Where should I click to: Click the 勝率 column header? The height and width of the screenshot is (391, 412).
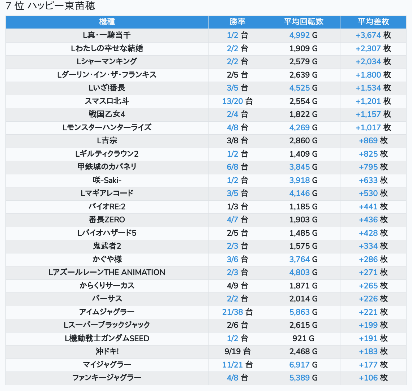tap(237, 22)
